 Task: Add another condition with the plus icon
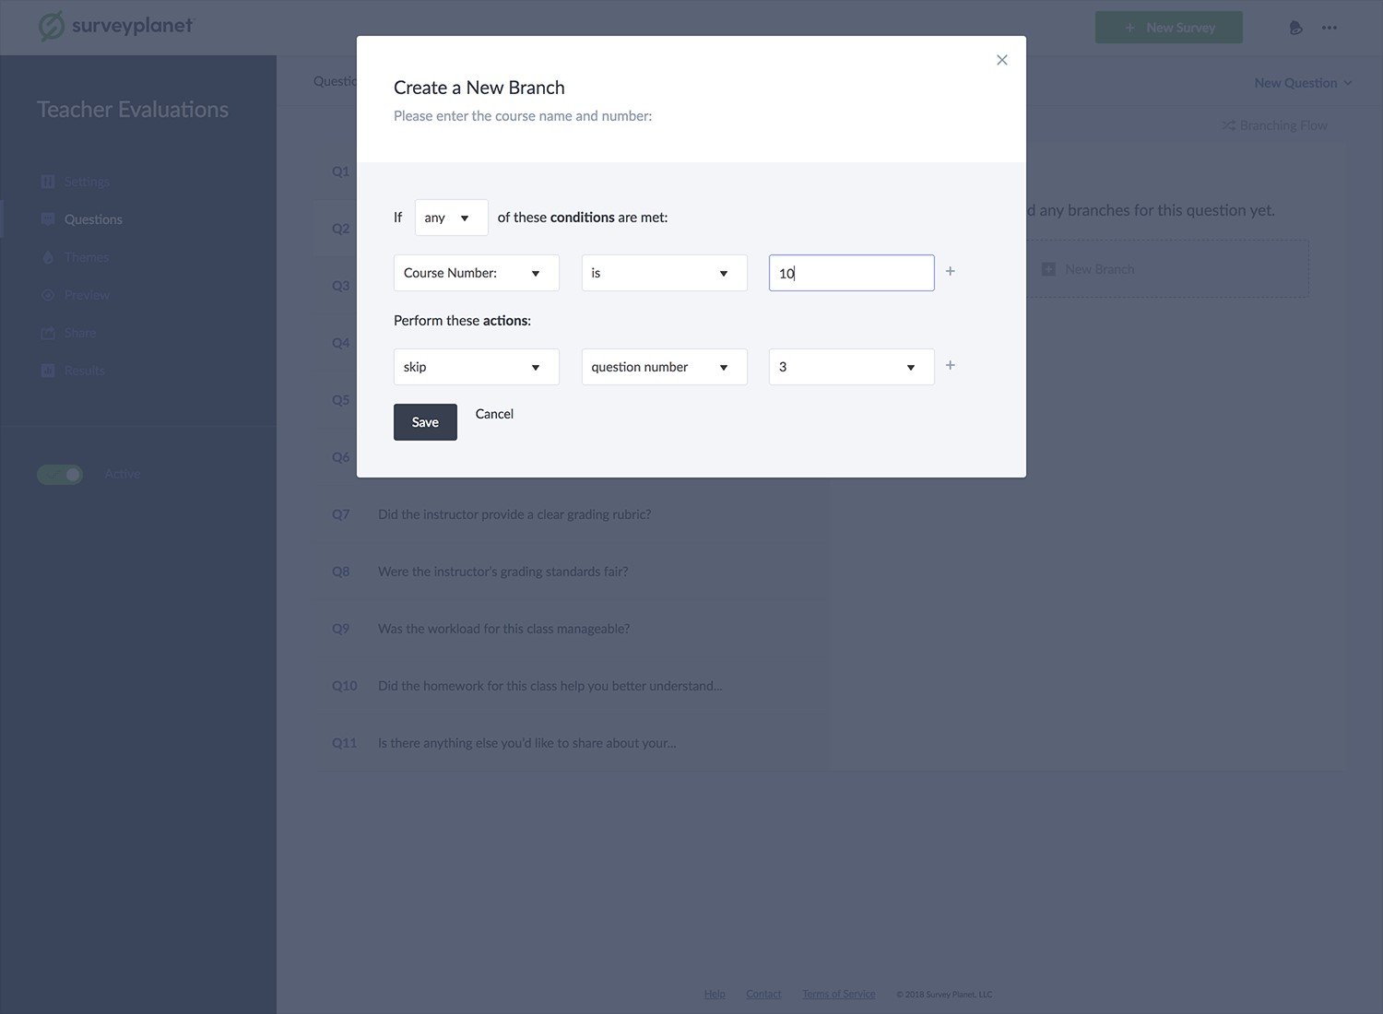[x=950, y=271]
